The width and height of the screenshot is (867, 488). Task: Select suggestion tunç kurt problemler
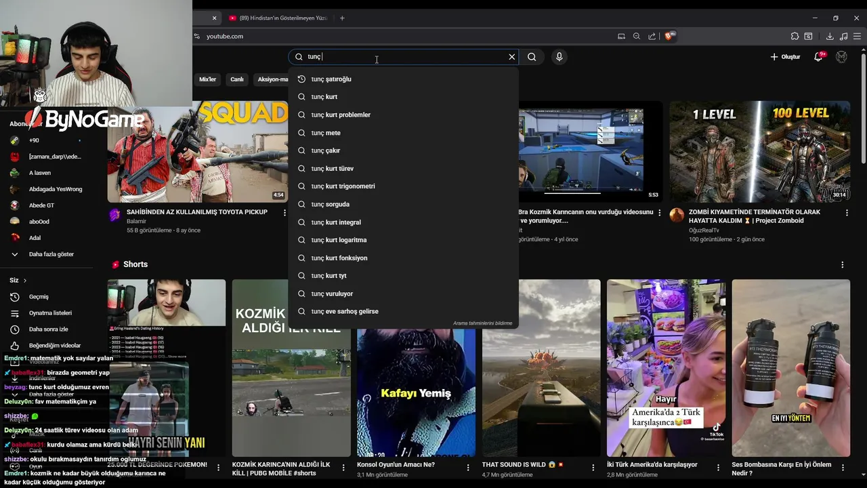pos(403,115)
